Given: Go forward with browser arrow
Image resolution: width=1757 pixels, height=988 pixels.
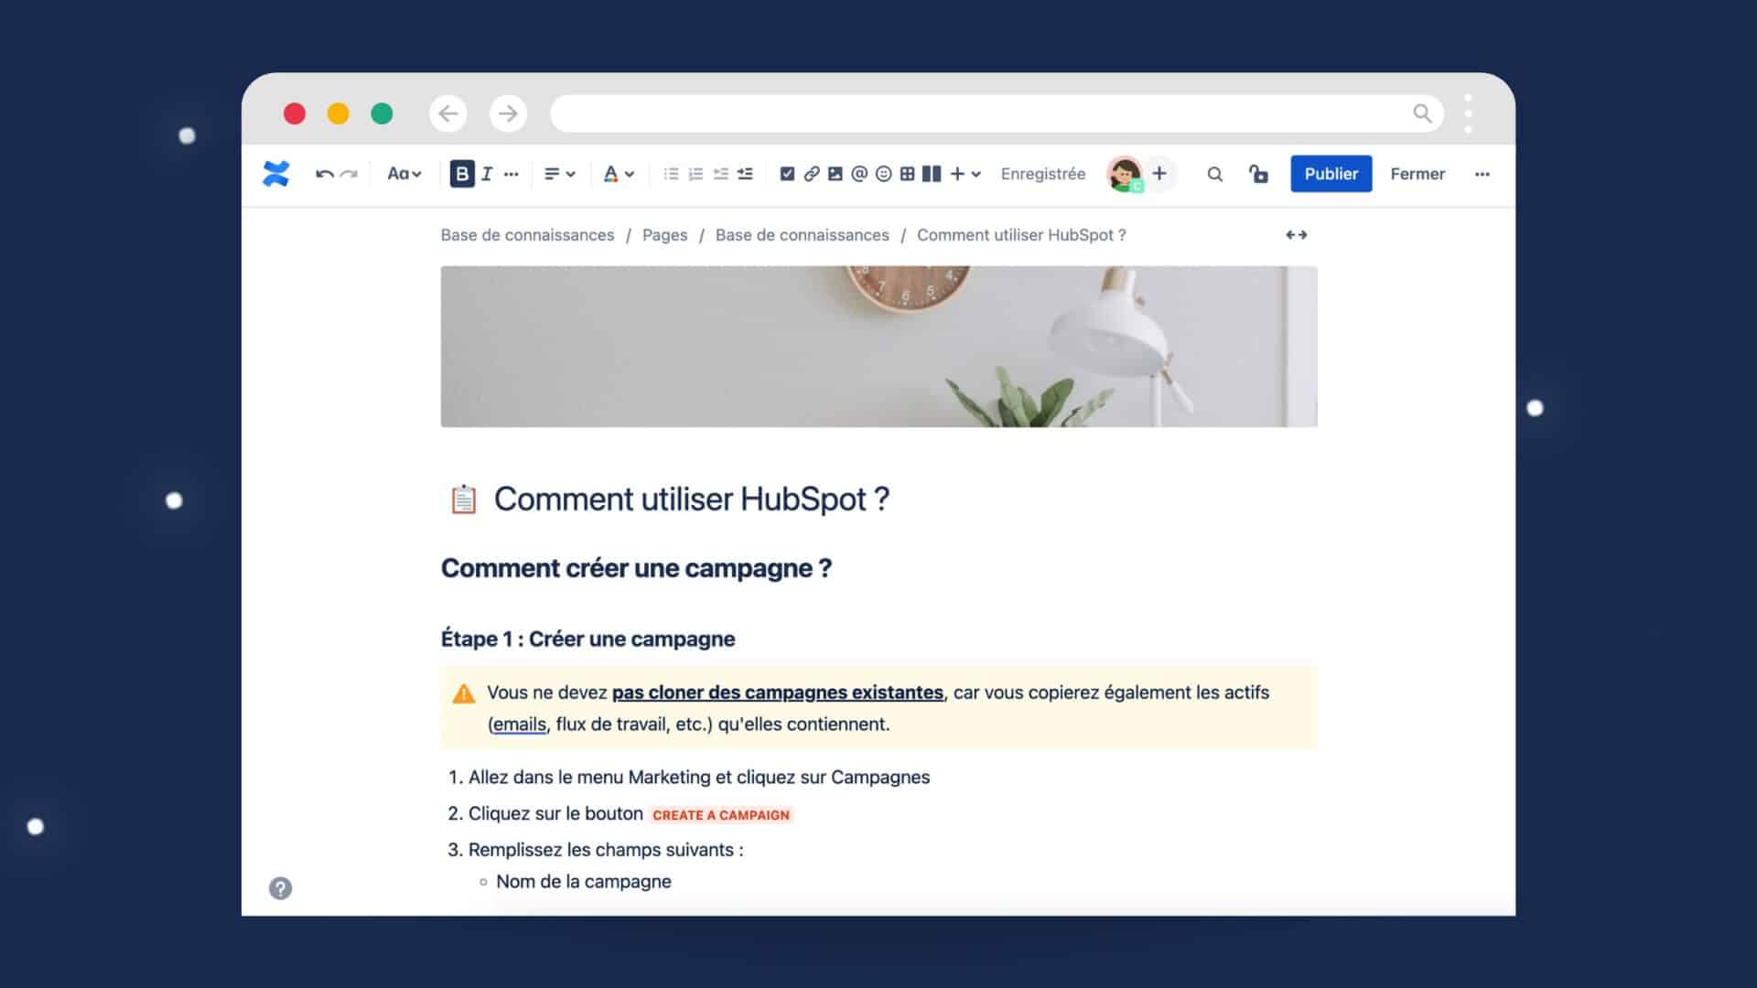Looking at the screenshot, I should tap(508, 113).
